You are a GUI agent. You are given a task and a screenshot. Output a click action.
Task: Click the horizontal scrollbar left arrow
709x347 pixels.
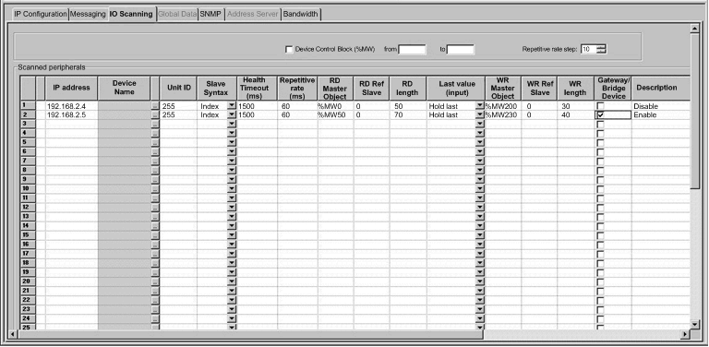(x=13, y=334)
